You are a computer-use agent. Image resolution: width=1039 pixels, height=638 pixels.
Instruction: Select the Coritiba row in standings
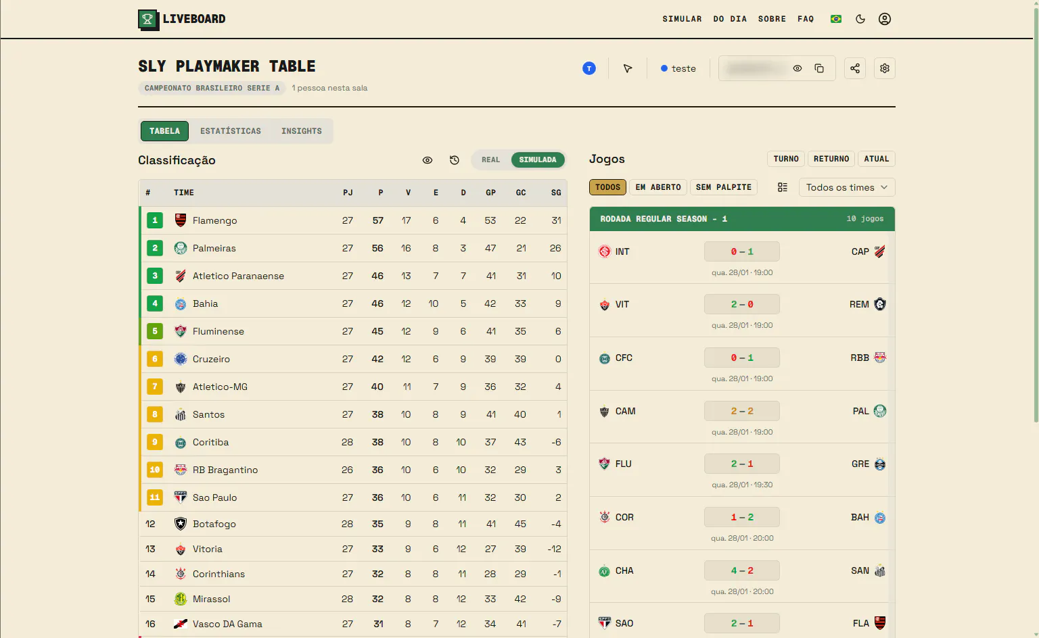pyautogui.click(x=353, y=442)
